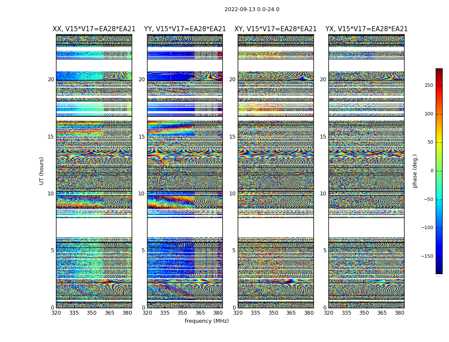Click the XY panel title text
The image size is (449, 342).
(275, 29)
